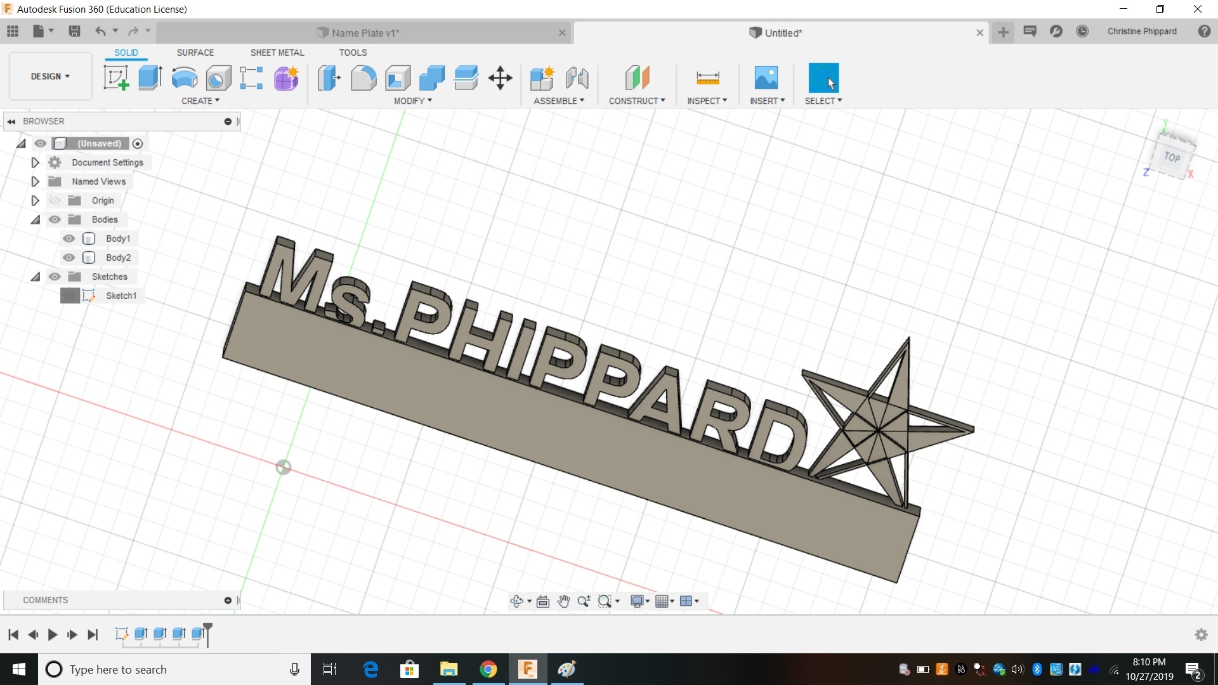Toggle visibility of Body2
The image size is (1218, 685).
tap(69, 258)
